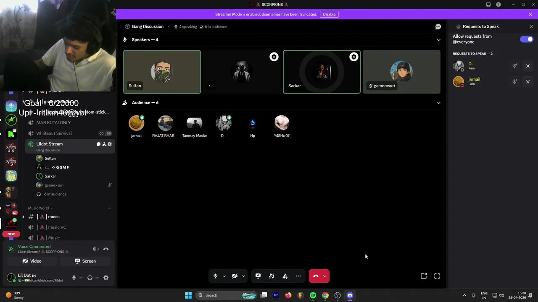Screen dimensions: 538x302
Task: Pop out the stage window
Action: (424, 276)
